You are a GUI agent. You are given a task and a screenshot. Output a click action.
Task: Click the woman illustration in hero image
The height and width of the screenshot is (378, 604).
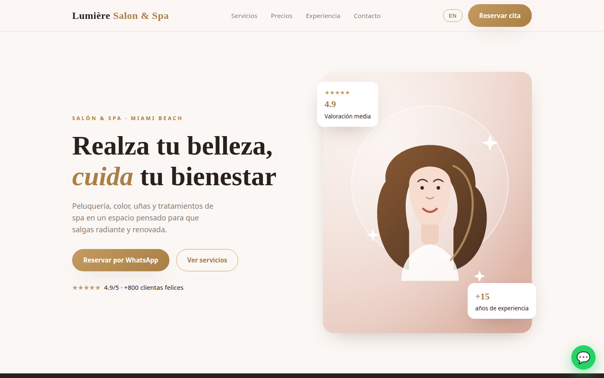(431, 213)
